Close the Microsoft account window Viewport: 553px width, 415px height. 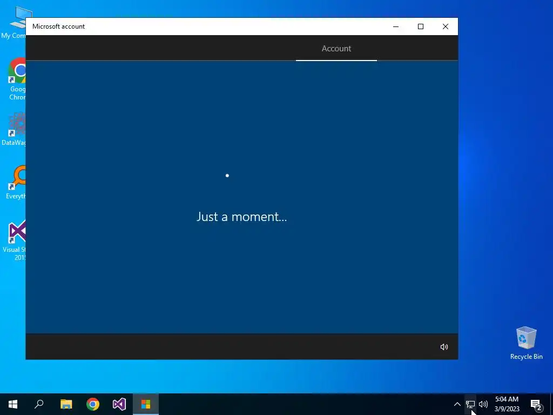point(446,26)
